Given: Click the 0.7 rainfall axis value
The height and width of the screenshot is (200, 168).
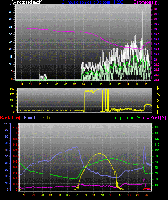Looking at the screenshot, I should 15,150.
